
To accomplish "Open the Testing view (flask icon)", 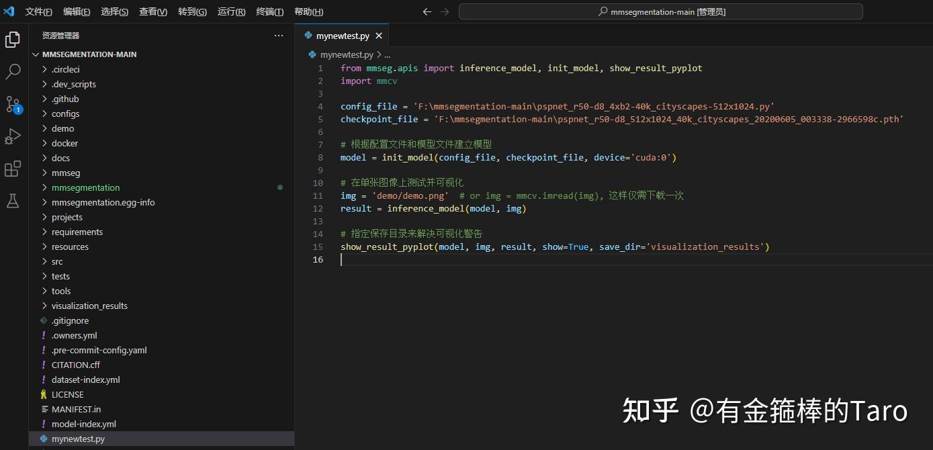I will (x=13, y=201).
